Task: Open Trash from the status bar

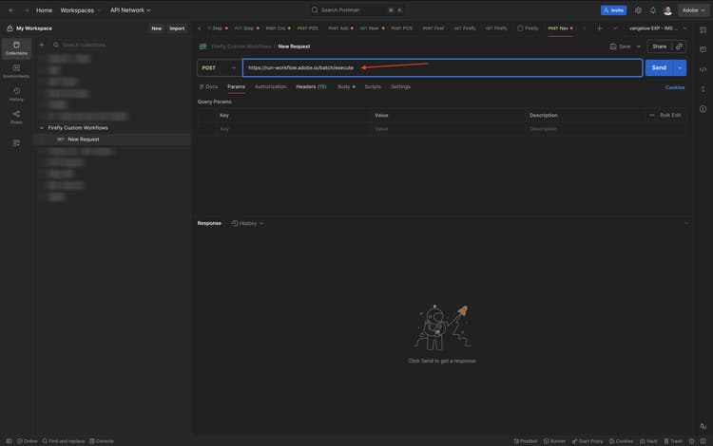Action: coord(673,441)
